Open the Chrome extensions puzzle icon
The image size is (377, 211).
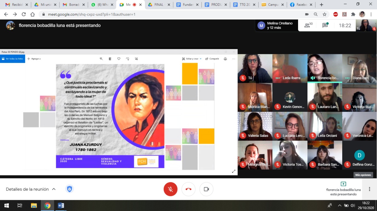click(x=353, y=14)
